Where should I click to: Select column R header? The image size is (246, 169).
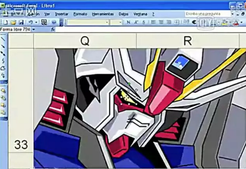tap(187, 41)
